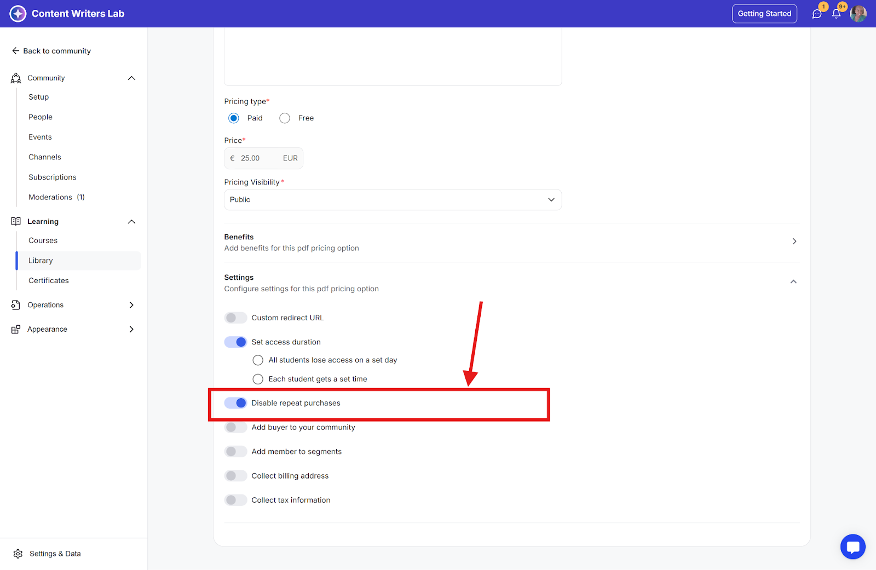
Task: Choose All students lose access on a set day
Action: coord(258,360)
